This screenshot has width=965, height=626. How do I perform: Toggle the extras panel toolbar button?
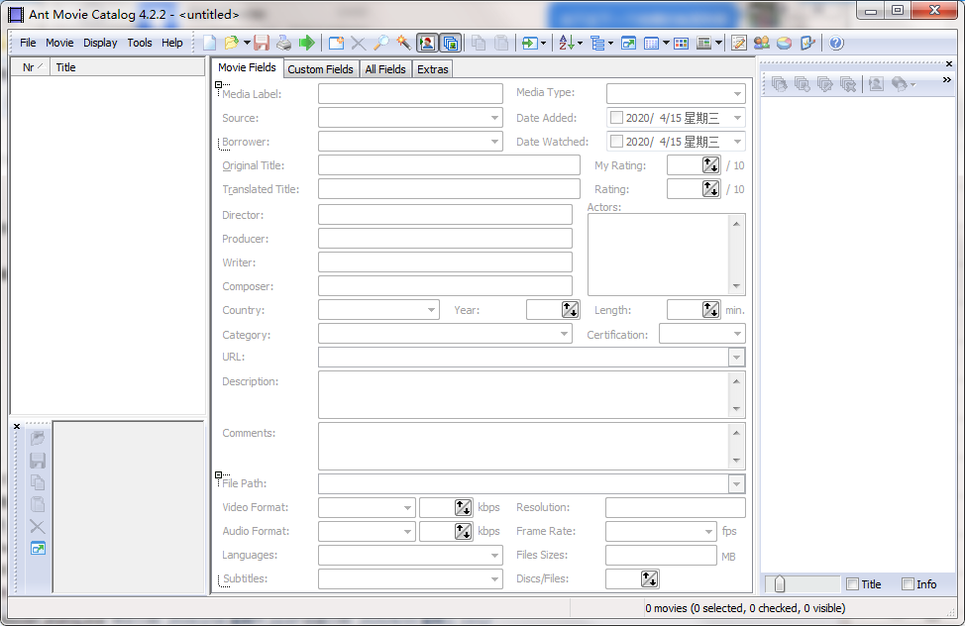click(450, 44)
